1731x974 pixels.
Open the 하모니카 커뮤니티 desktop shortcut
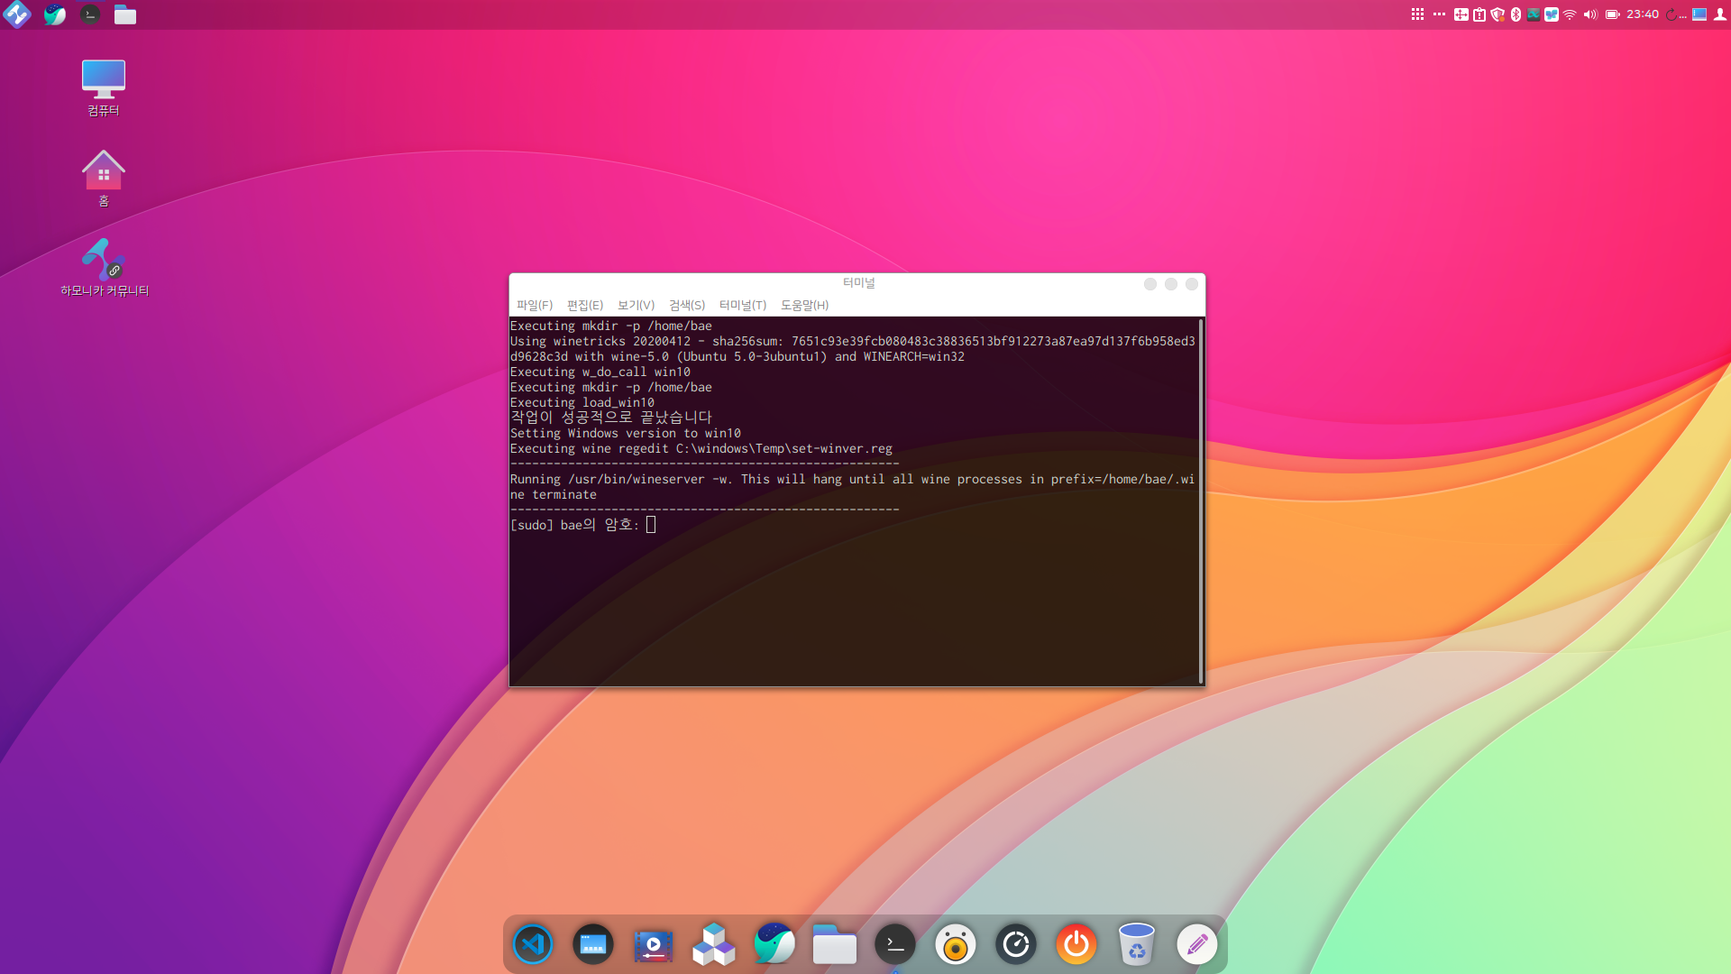click(x=105, y=267)
